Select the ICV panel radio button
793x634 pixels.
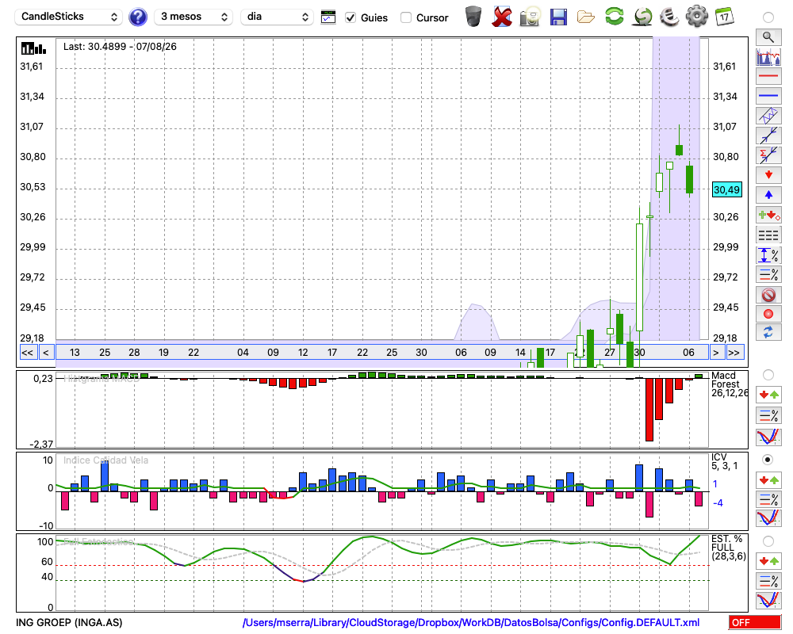tap(768, 460)
